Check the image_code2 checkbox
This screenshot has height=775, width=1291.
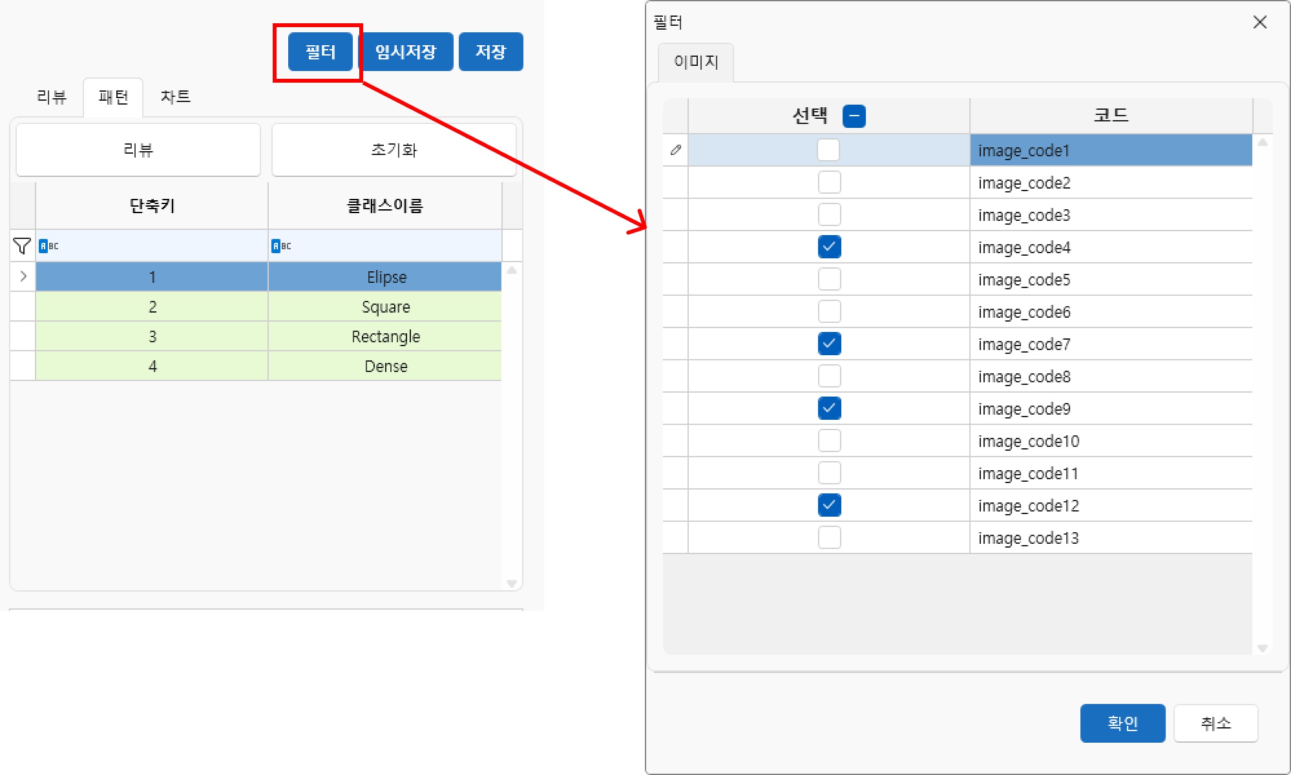tap(829, 182)
